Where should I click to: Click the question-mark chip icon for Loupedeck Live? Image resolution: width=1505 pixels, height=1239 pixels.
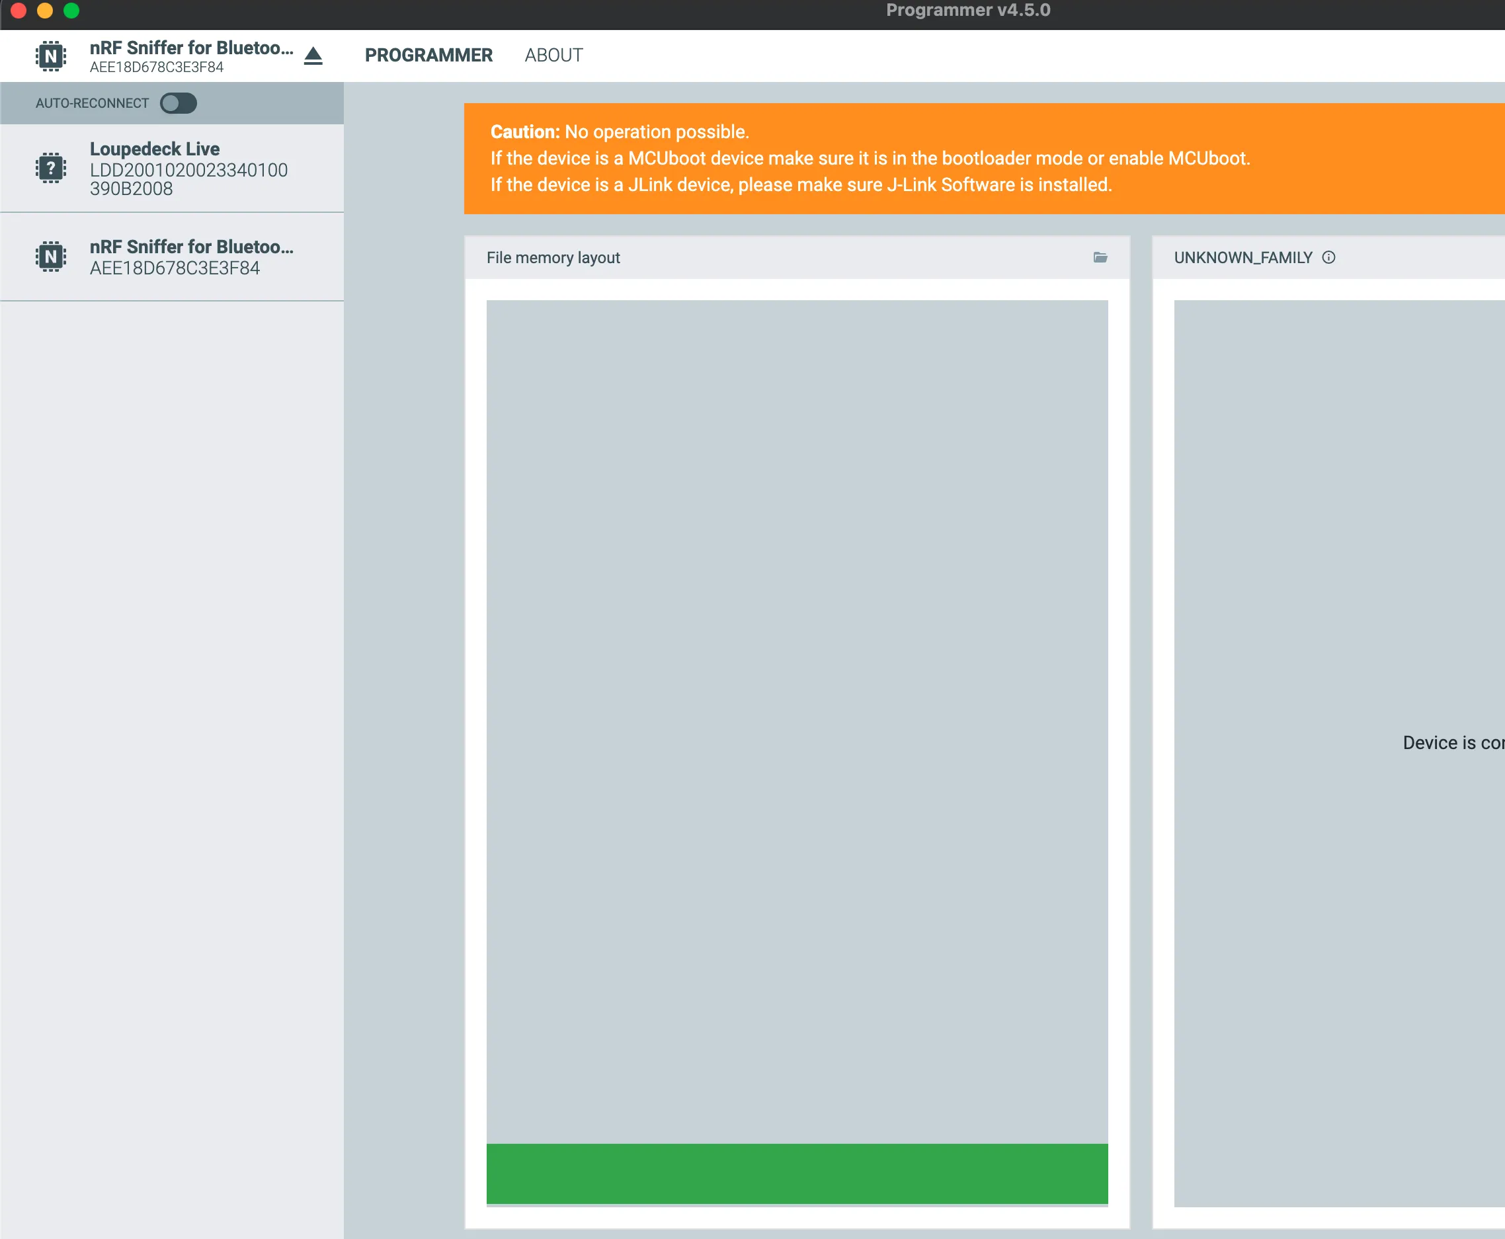(51, 169)
